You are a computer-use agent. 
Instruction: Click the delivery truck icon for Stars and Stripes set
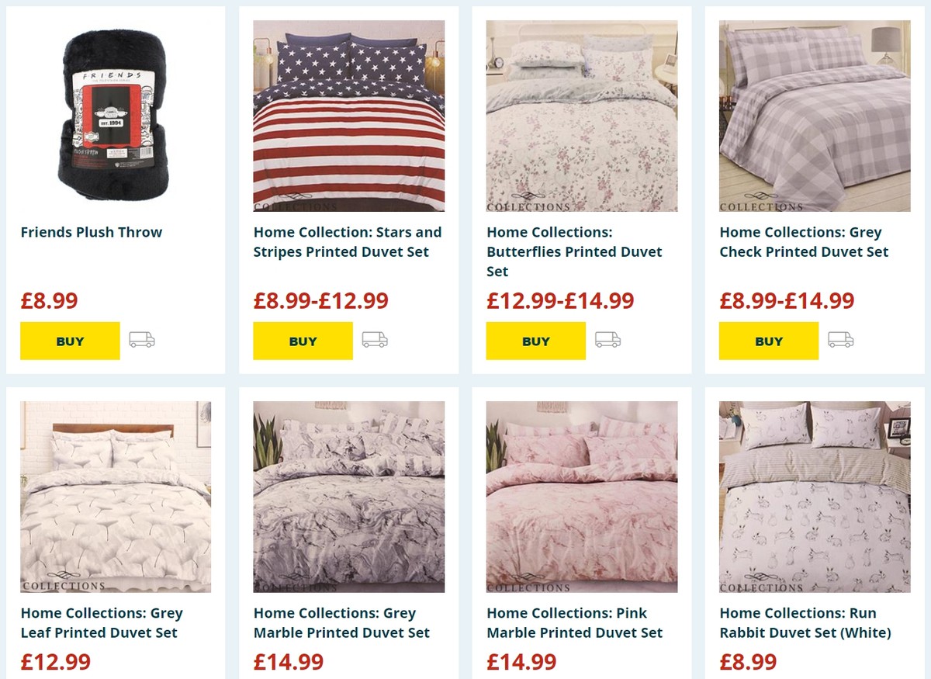[x=375, y=339]
